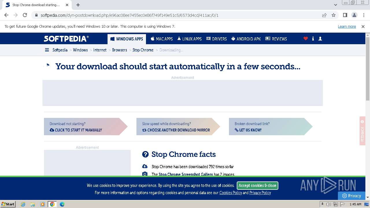This screenshot has height=208, width=370.
Task: Open the Cookies Policy link
Action: pos(231,193)
